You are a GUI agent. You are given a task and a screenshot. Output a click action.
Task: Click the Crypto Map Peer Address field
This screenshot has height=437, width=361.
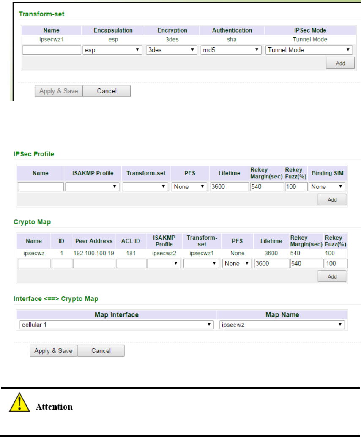point(94,264)
